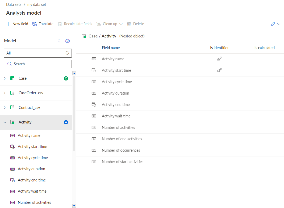The width and height of the screenshot is (284, 208).
Task: Click the Case link in object header
Action: [93, 36]
